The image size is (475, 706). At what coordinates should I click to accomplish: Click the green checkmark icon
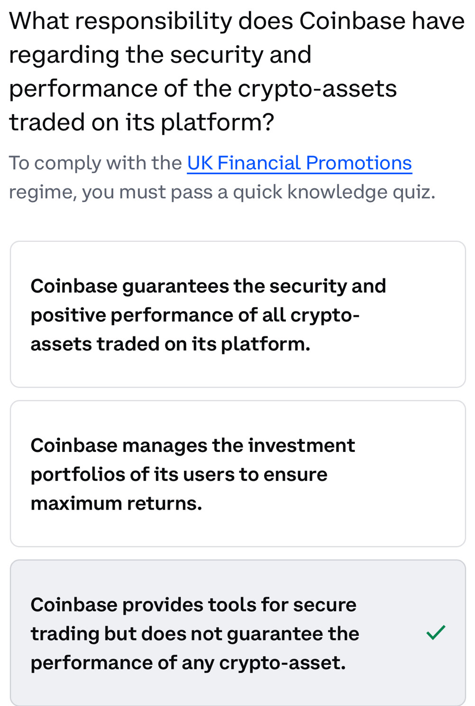[x=435, y=633]
